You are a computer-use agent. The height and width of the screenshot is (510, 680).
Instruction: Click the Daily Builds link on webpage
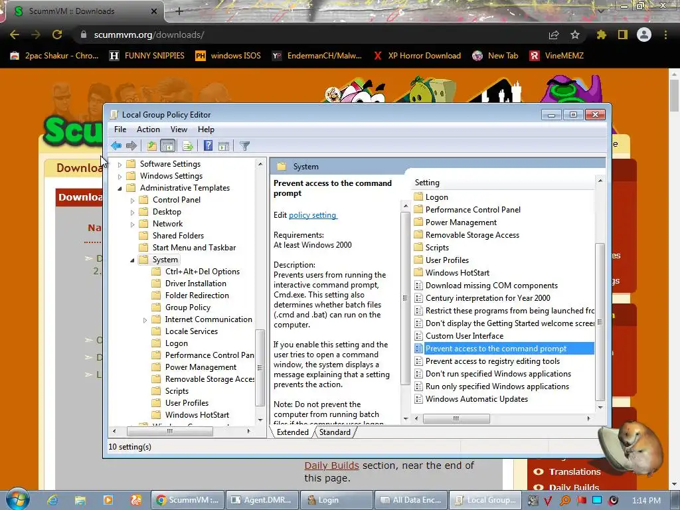tap(332, 466)
